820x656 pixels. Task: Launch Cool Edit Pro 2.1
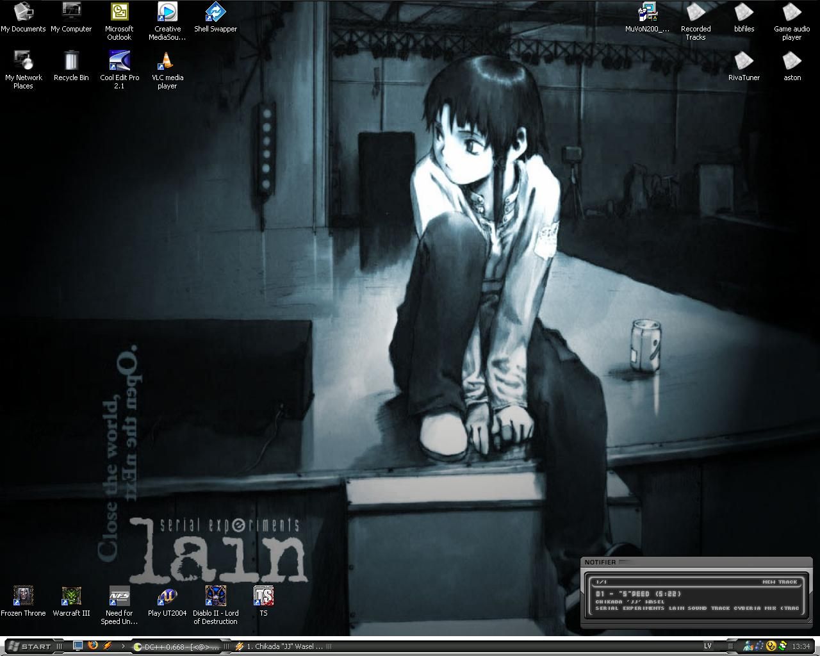pyautogui.click(x=119, y=70)
